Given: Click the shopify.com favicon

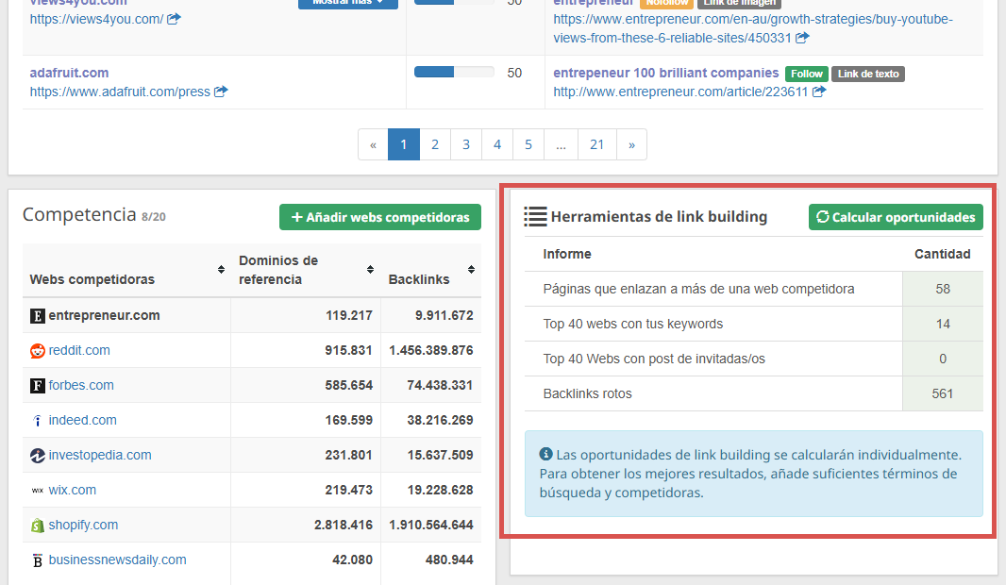Looking at the screenshot, I should (x=38, y=526).
